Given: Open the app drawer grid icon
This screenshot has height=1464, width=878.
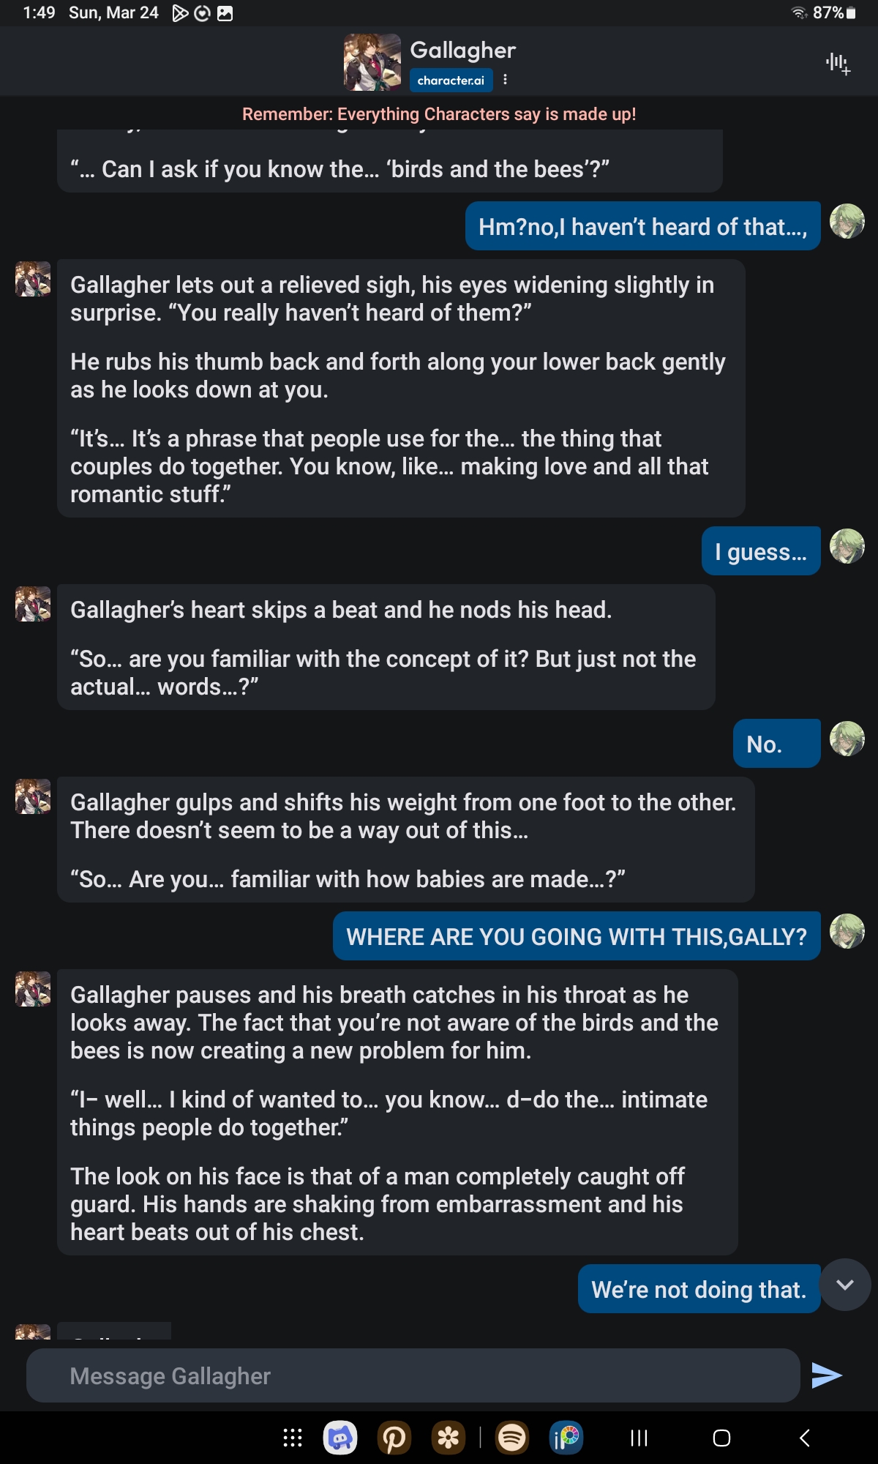Looking at the screenshot, I should [293, 1438].
